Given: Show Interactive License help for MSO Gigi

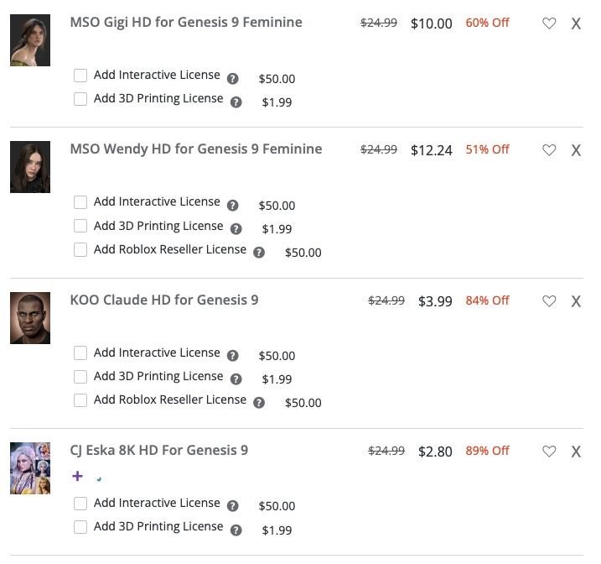Looking at the screenshot, I should [233, 79].
